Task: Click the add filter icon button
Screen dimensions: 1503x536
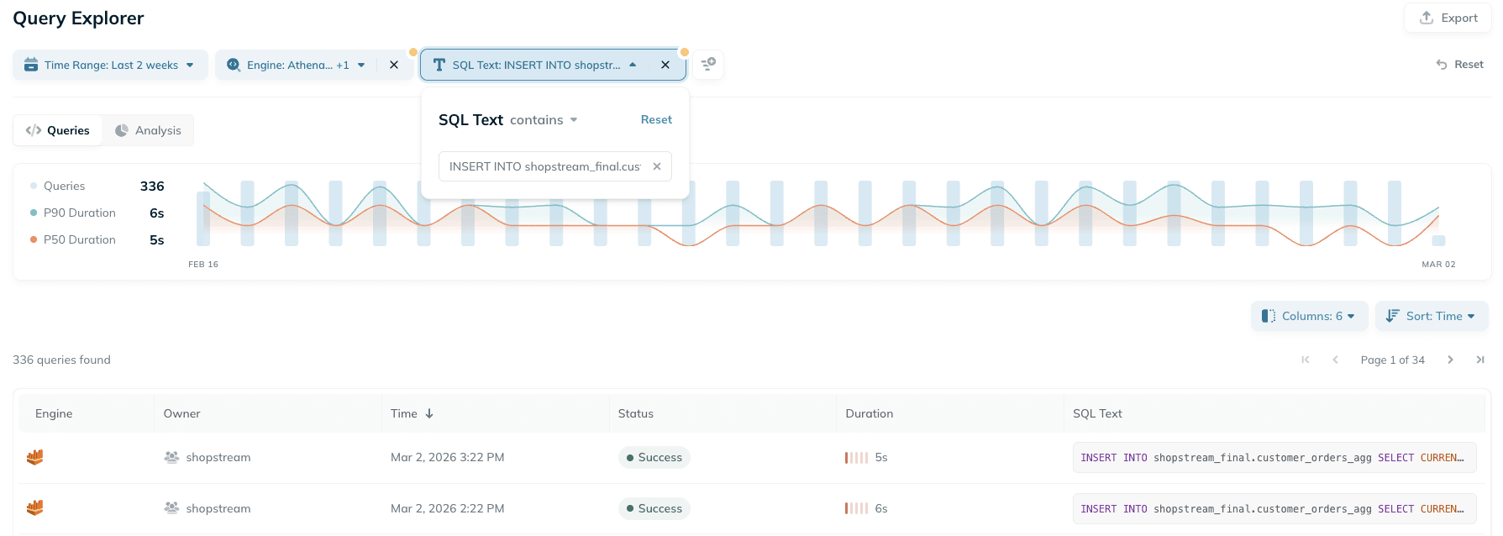Action: [x=708, y=65]
